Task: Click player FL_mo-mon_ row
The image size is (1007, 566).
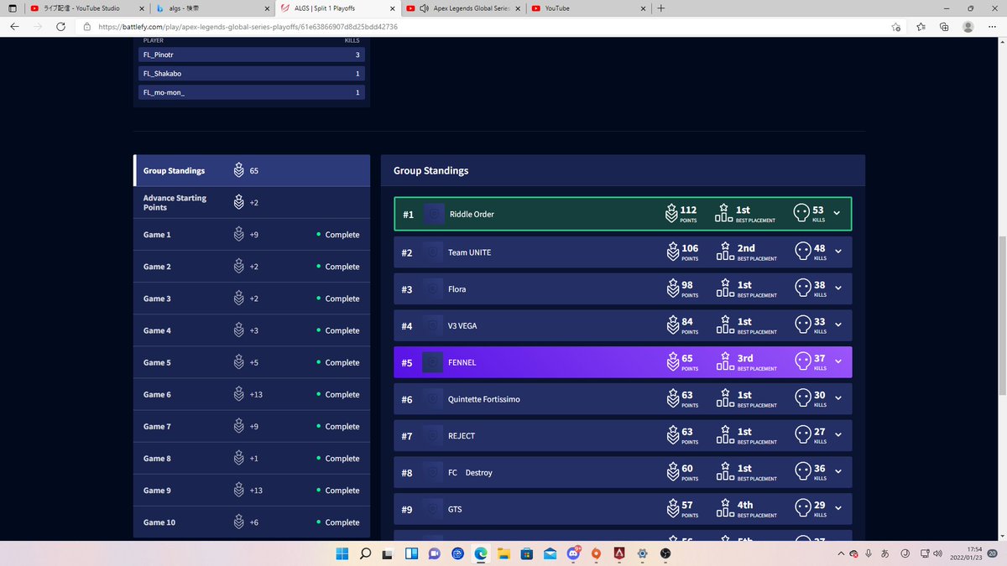Action: [252, 92]
